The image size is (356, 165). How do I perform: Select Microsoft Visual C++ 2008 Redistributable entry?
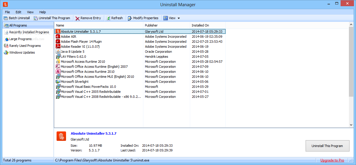(101, 97)
